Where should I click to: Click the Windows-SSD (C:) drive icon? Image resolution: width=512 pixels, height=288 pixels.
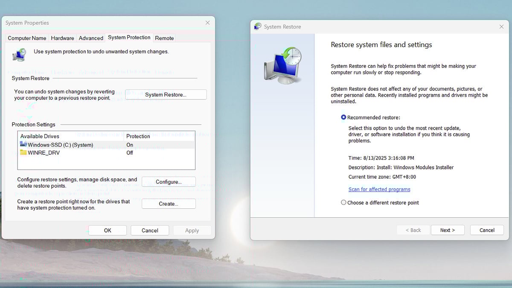[23, 145]
